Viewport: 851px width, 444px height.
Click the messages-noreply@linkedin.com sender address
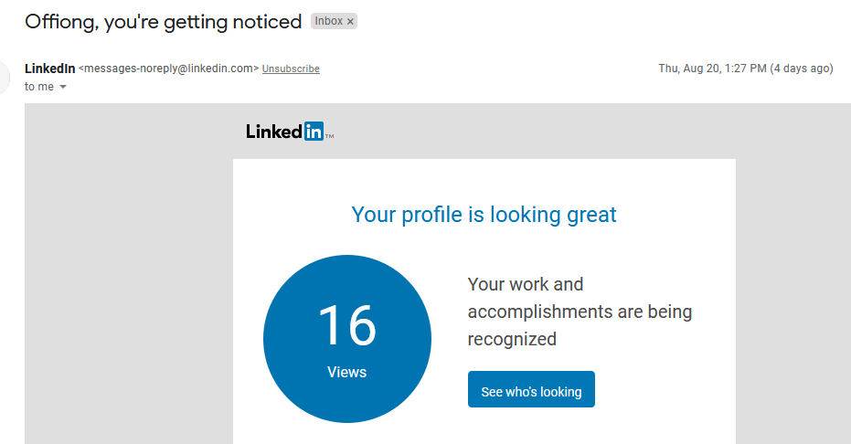point(169,69)
